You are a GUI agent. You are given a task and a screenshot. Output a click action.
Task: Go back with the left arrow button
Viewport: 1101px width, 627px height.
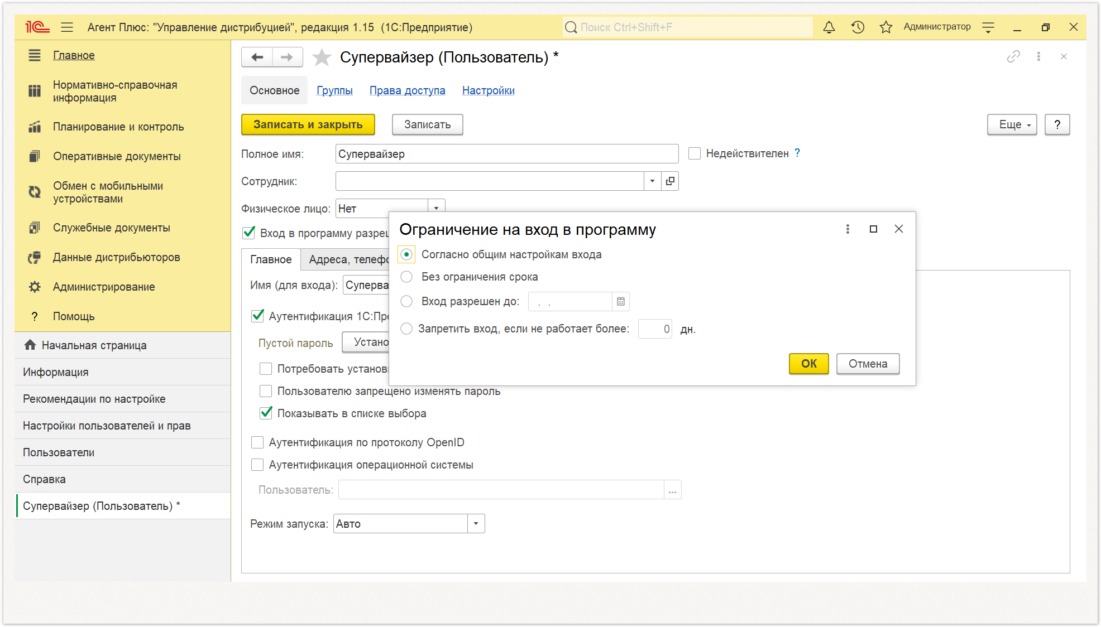257,57
